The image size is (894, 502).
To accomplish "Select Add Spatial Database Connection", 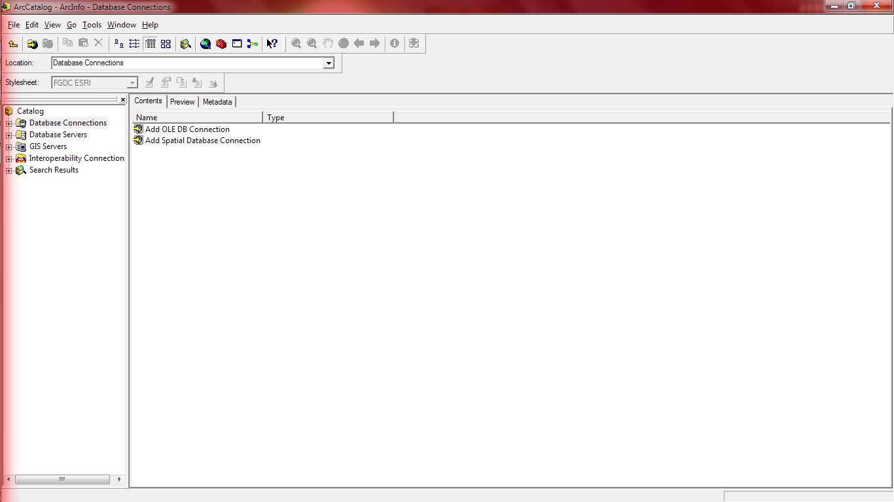I will 202,140.
